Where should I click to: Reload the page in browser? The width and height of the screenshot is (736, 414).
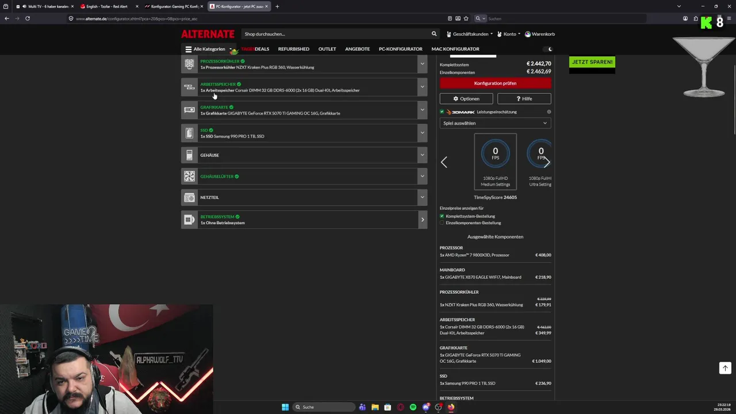pyautogui.click(x=27, y=18)
